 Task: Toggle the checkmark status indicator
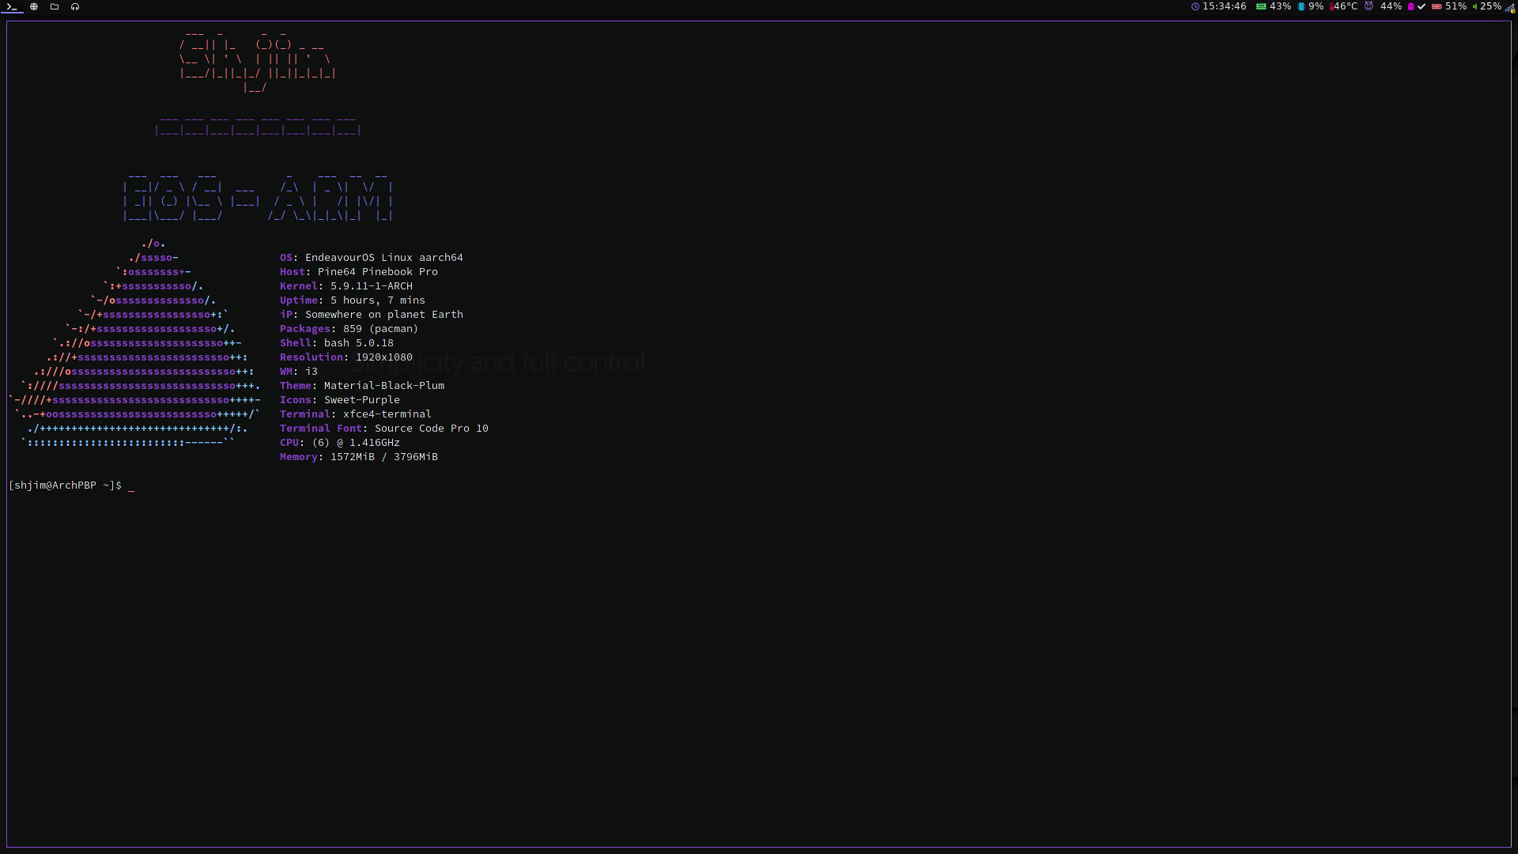1421,6
